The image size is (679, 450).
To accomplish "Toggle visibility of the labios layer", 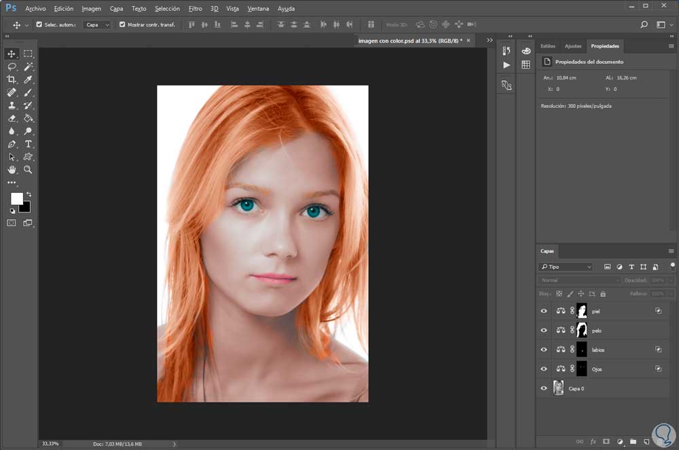I will point(543,350).
